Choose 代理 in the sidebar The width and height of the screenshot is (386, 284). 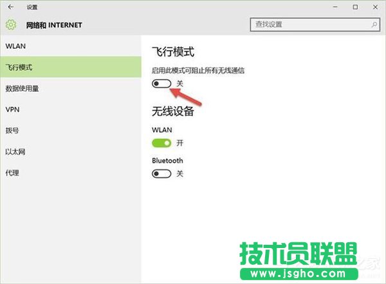[12, 173]
